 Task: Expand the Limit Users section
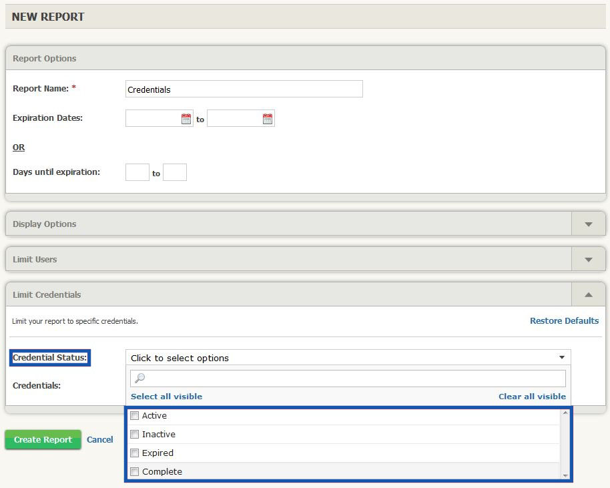point(588,258)
